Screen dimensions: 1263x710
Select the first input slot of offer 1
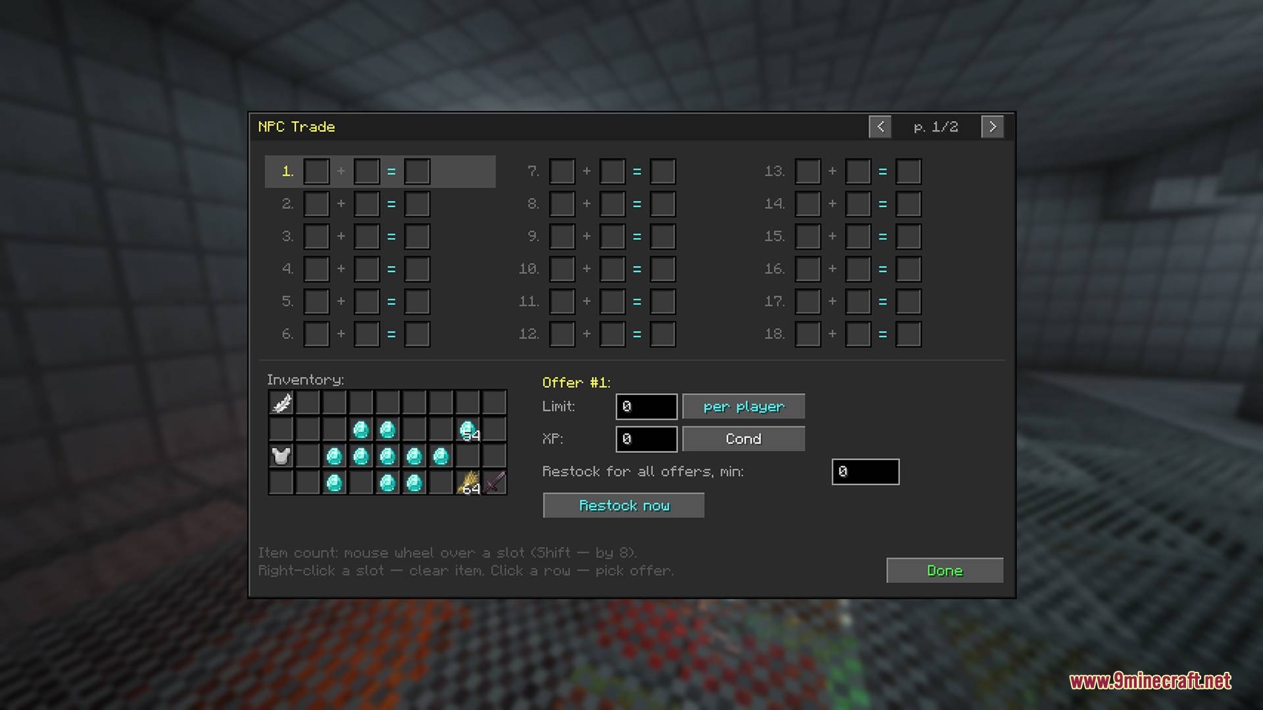[x=316, y=171]
